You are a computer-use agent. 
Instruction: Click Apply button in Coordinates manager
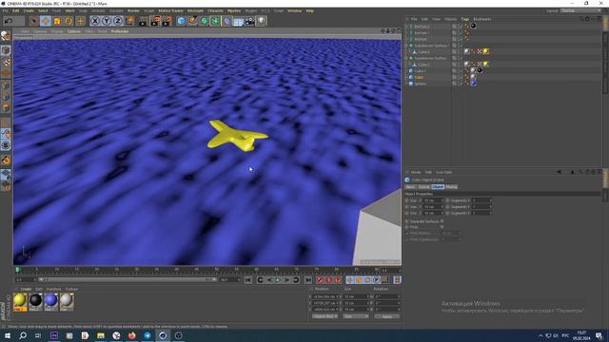pos(387,316)
